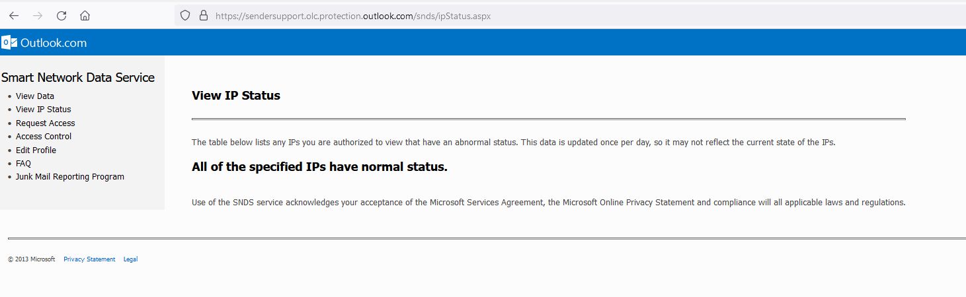Click the Smart Network Data Service heading
This screenshot has height=297, width=966.
[x=78, y=78]
